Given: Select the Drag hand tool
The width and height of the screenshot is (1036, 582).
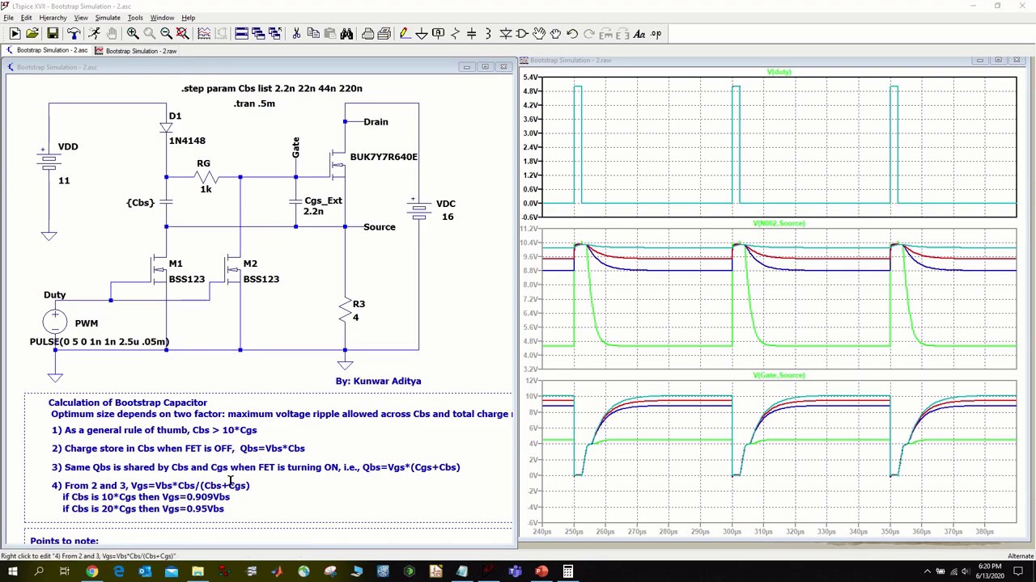Looking at the screenshot, I should pos(555,34).
